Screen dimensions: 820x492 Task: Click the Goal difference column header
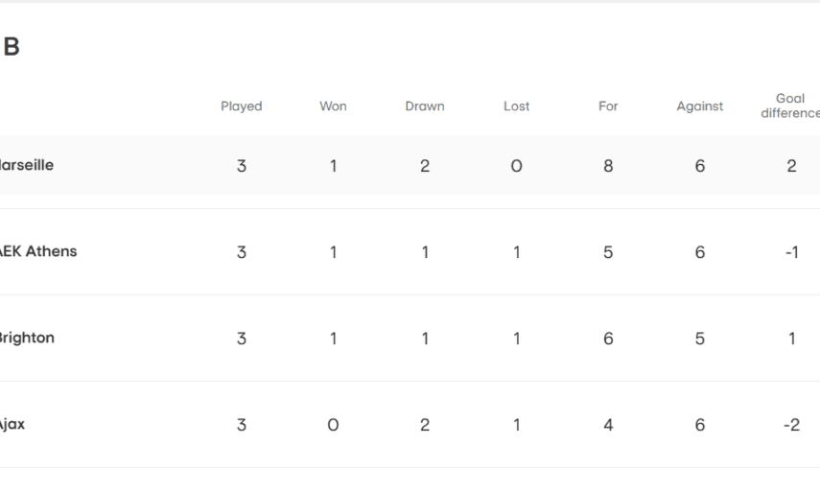(x=790, y=105)
